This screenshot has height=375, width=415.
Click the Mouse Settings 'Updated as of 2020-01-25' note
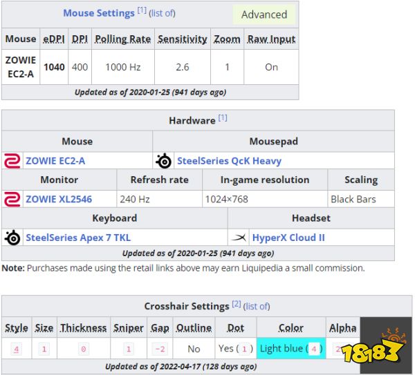[150, 93]
